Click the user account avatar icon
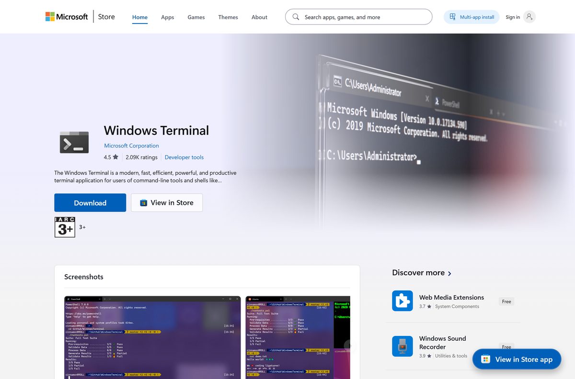 (529, 17)
